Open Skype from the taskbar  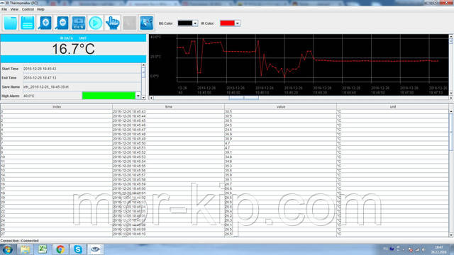pos(78,249)
